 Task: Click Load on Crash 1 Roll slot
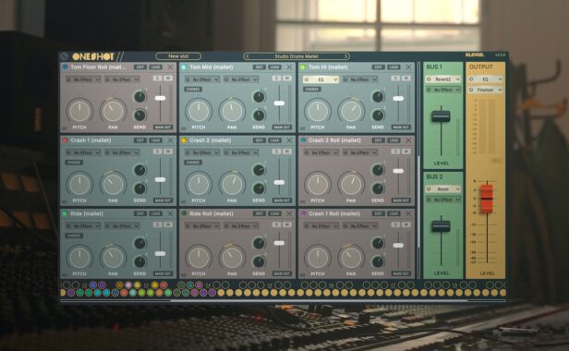tap(393, 213)
